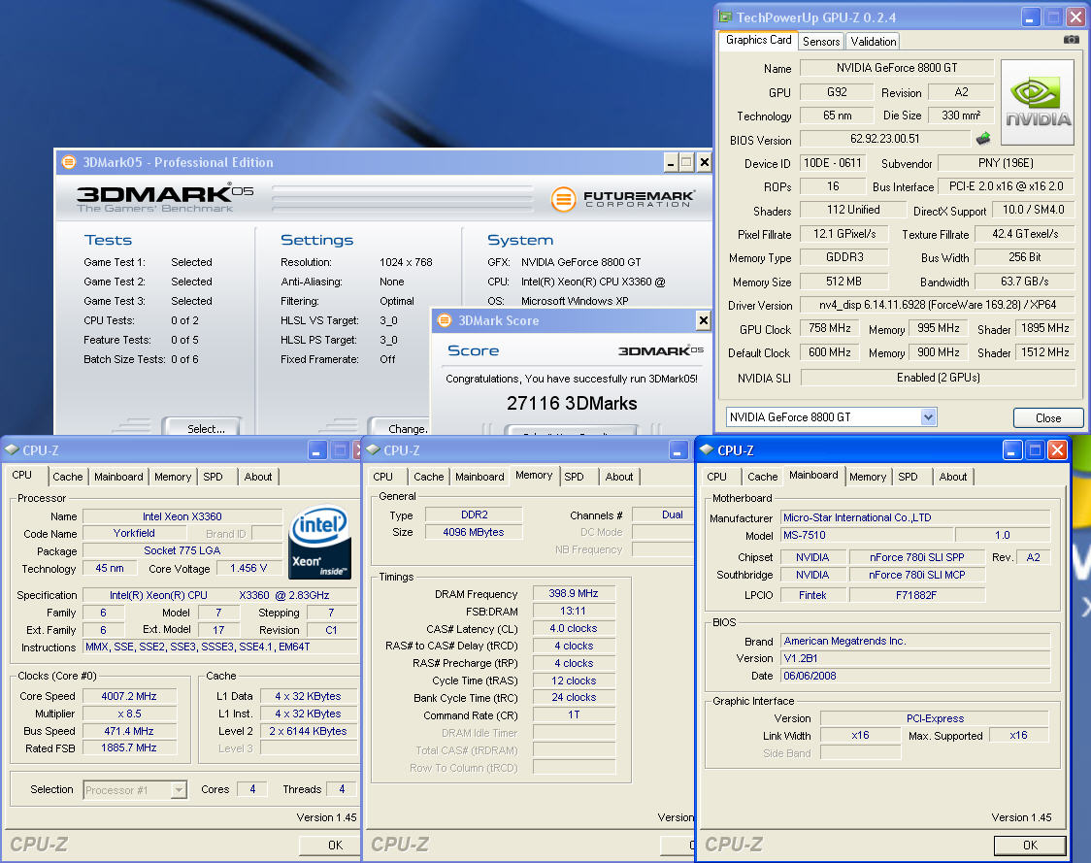Screen dimensions: 1091x863
Task: Click Rated FSB value 1885.7 MHz
Action: coord(129,747)
